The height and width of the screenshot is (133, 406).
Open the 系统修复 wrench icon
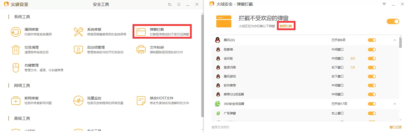tap(78, 32)
